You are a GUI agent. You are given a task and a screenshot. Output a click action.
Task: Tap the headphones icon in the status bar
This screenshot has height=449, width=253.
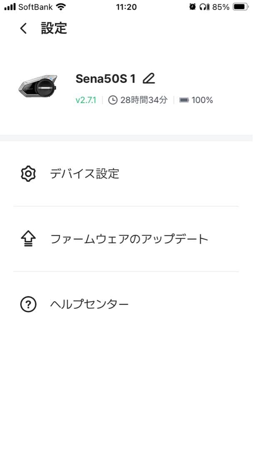coord(203,7)
